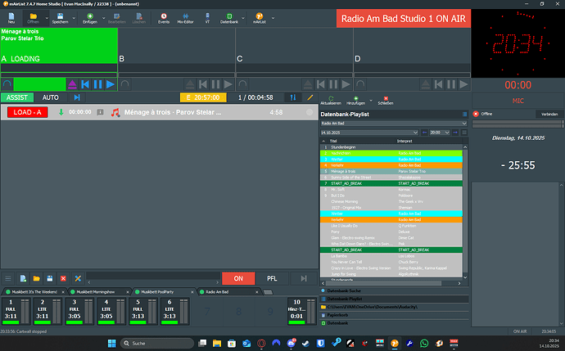Screen dimensions: 565x351
Task: Click the Events clock icon
Action: (x=163, y=17)
